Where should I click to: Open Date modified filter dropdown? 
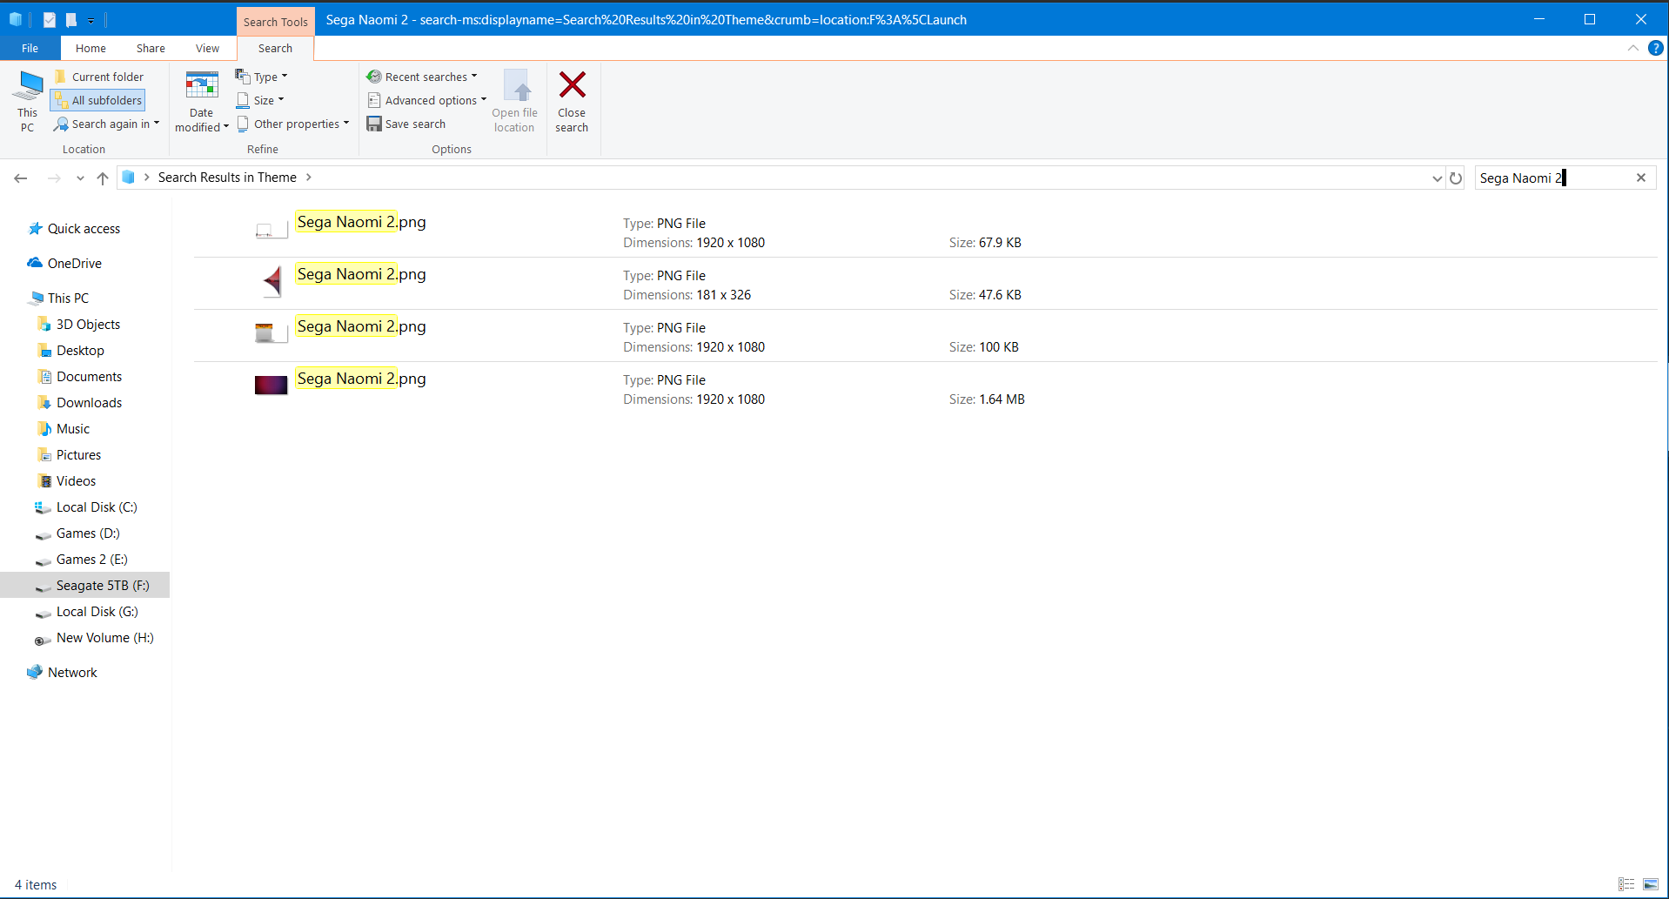pos(201,102)
